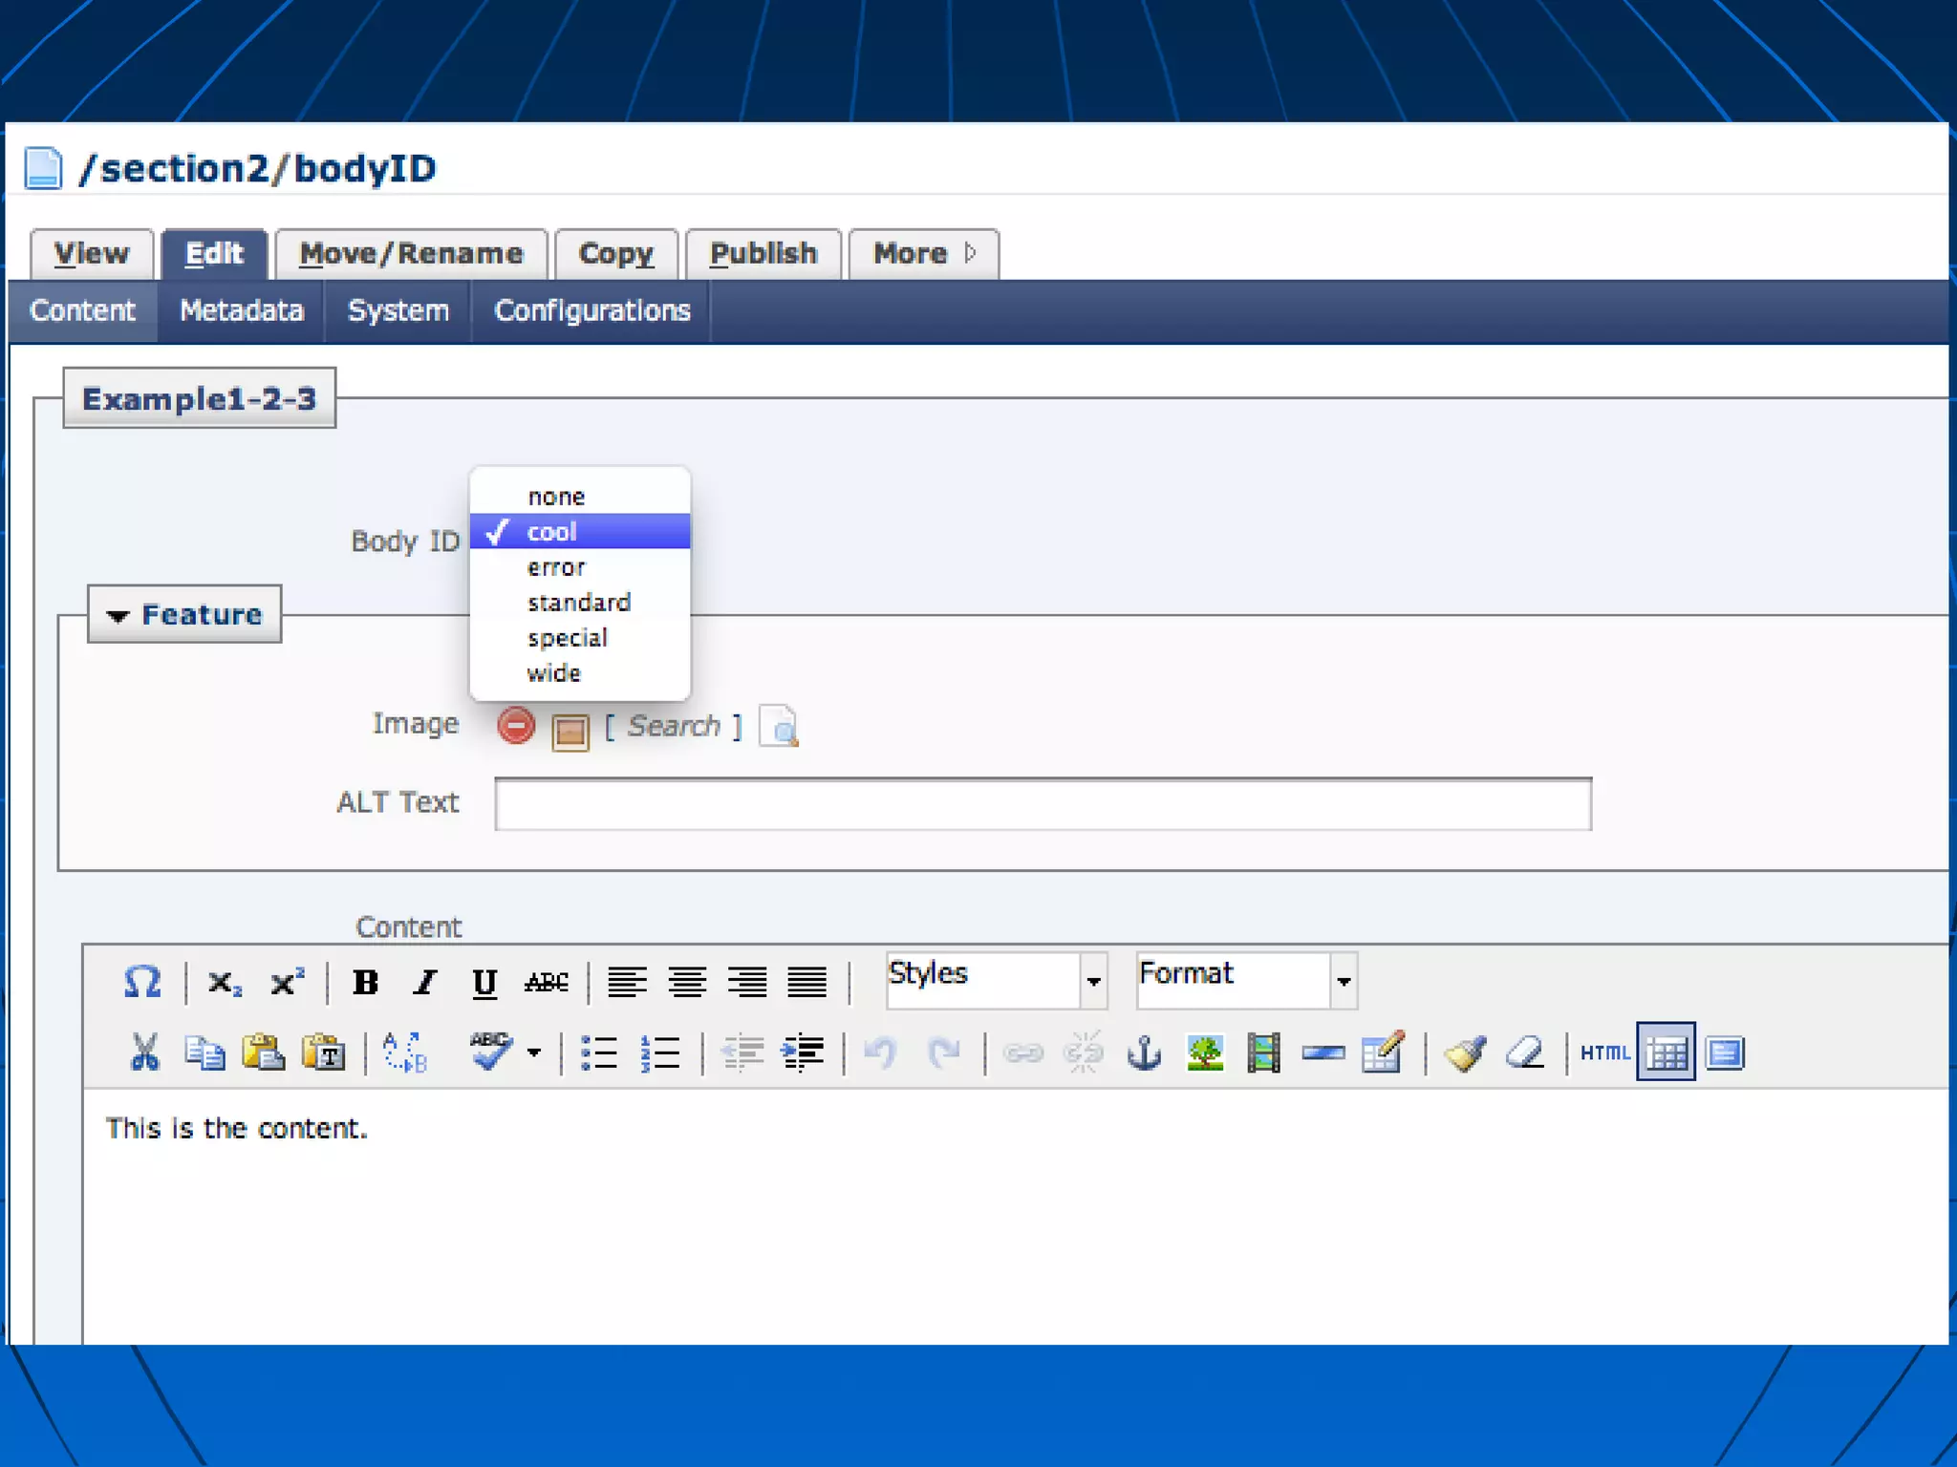Screen dimensions: 1957x1467
Task: Clean up messy code broom icon
Action: [x=1465, y=1052]
